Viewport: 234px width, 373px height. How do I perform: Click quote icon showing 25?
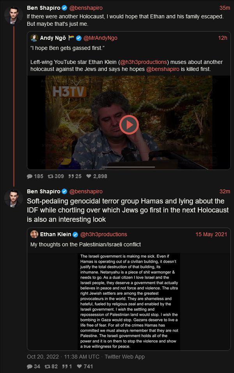click(71, 176)
